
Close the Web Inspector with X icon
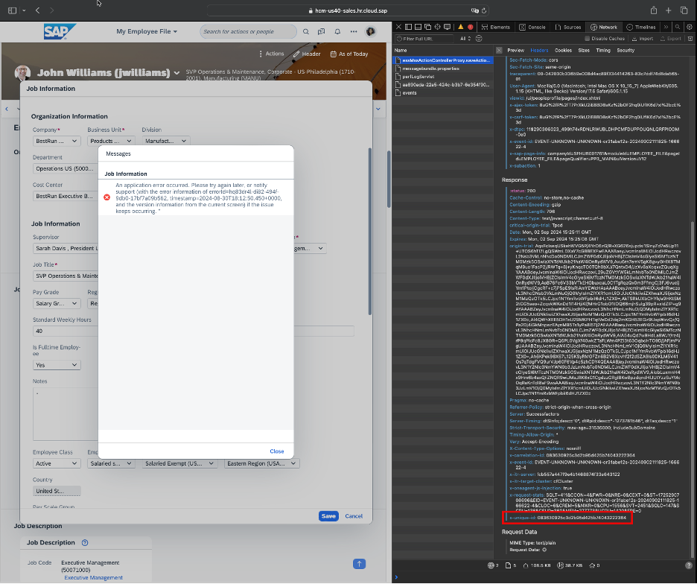click(x=398, y=27)
